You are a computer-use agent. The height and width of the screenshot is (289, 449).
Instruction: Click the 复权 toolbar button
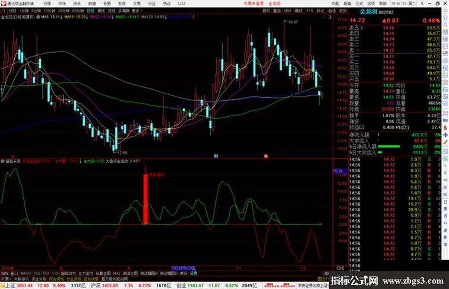coord(266,10)
